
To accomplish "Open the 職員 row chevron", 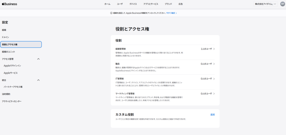I will 214,64.
